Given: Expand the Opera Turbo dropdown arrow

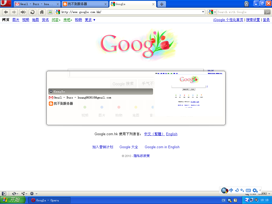Looking at the screenshot, I should (x=36, y=194).
